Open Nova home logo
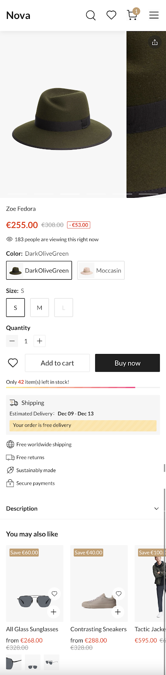This screenshot has height=675, width=166. point(18,16)
